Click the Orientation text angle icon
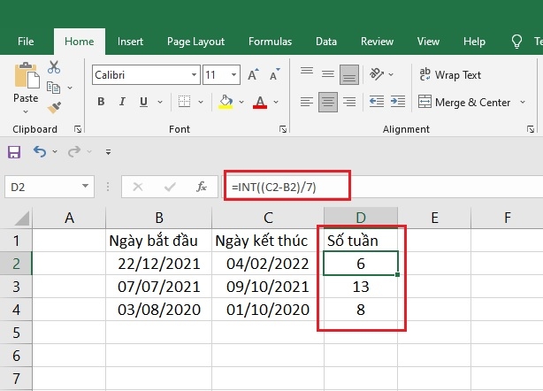 377,73
